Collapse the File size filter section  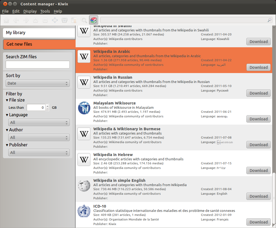click(x=7, y=100)
